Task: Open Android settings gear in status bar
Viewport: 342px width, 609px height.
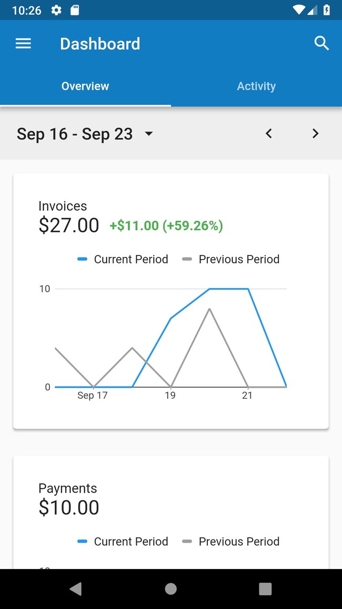Action: tap(56, 9)
